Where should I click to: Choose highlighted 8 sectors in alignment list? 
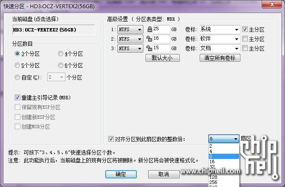click(224, 156)
